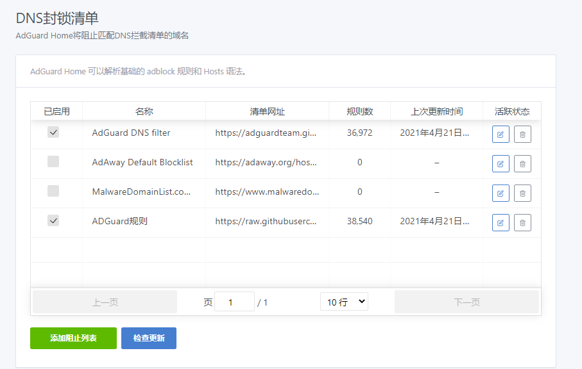Enable the AdAway Default Blocklist checkbox

point(53,161)
